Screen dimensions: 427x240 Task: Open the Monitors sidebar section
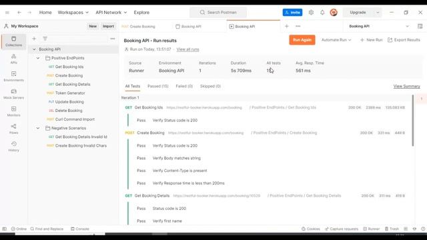[x=13, y=111]
